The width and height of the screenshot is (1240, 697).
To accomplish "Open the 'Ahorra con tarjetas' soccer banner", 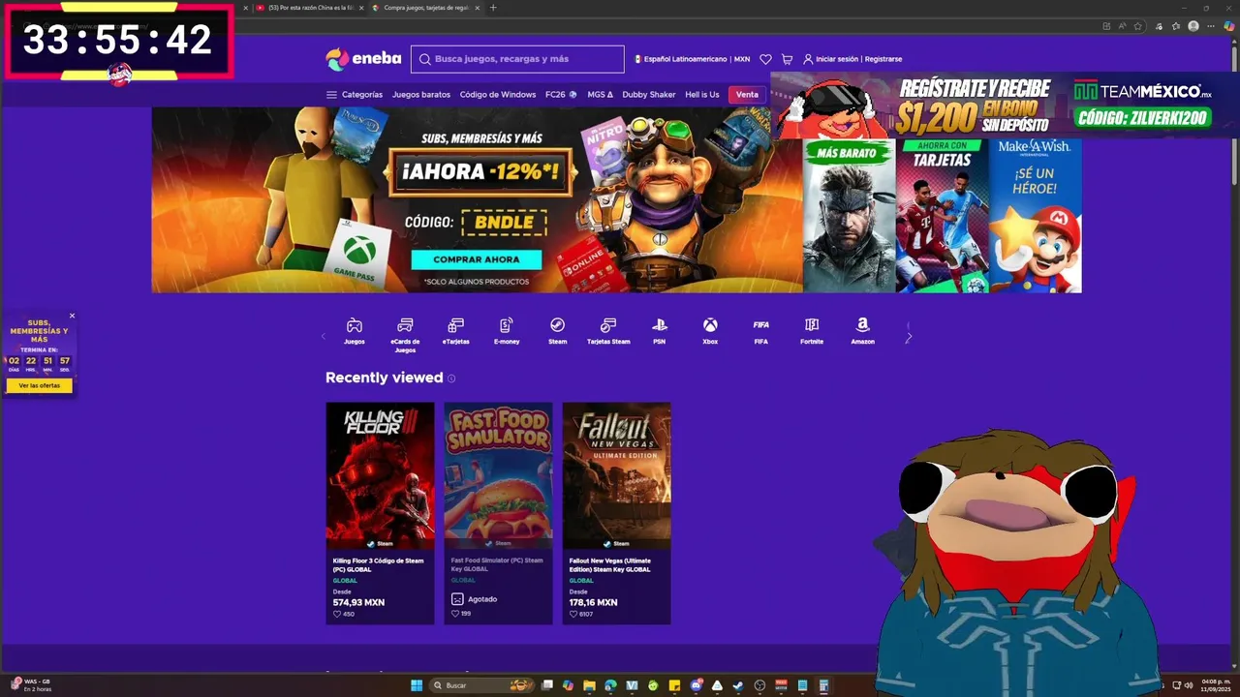I will tap(942, 216).
